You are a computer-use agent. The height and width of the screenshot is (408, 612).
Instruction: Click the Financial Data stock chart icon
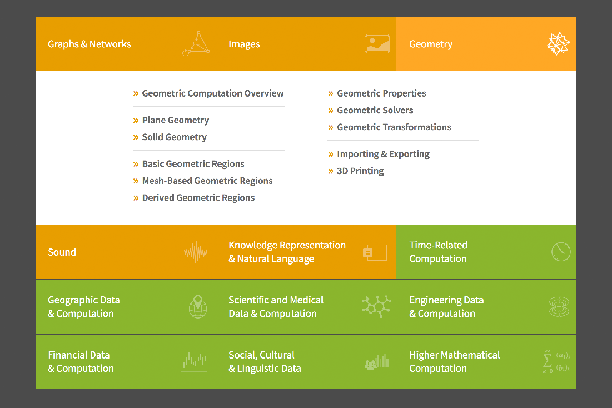(194, 361)
